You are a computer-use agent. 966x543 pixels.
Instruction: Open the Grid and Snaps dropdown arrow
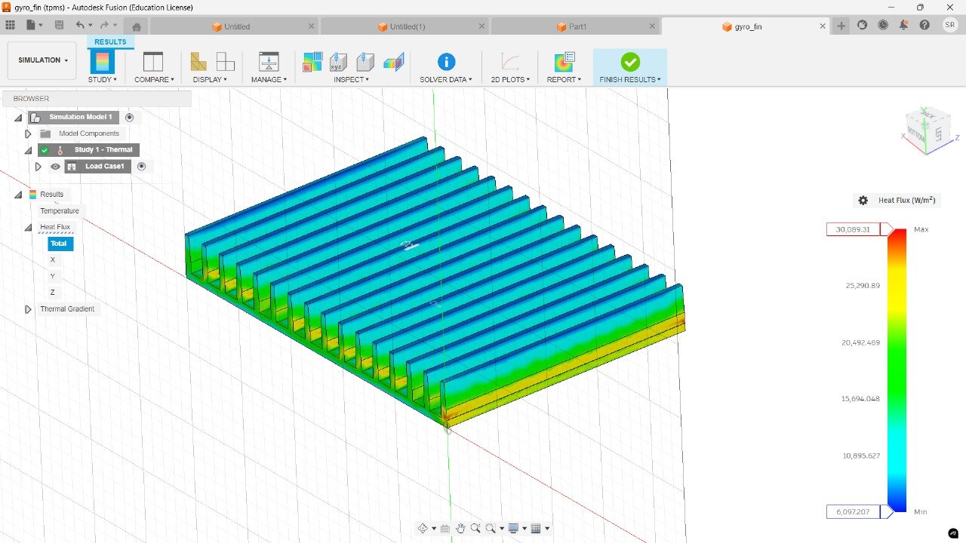(x=547, y=529)
